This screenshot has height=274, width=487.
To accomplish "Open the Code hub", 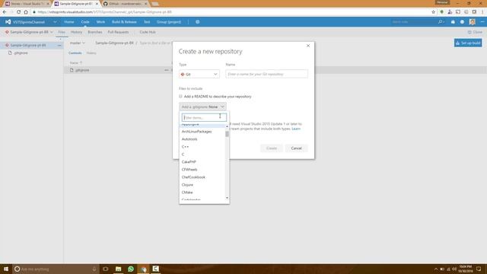I will pos(85,22).
